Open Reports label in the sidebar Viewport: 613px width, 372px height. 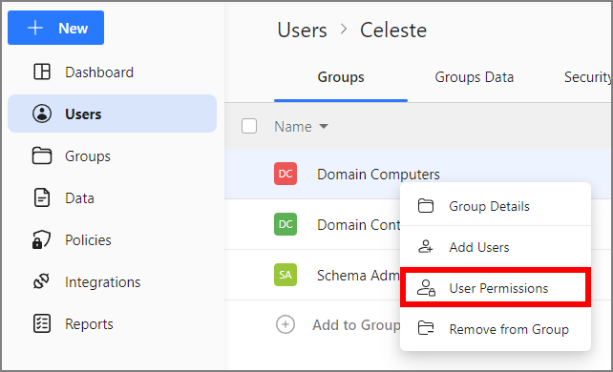[89, 324]
